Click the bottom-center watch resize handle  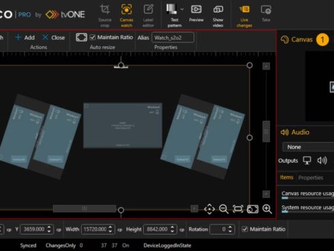click(121, 210)
